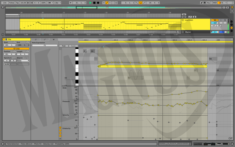Toggle the Scale button beside Fold

[73, 46]
